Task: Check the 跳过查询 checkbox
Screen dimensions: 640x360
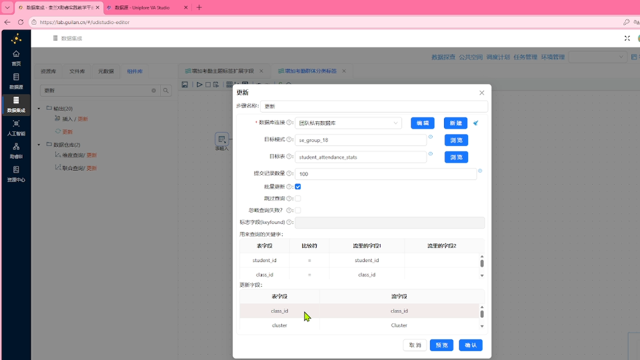Action: 298,199
